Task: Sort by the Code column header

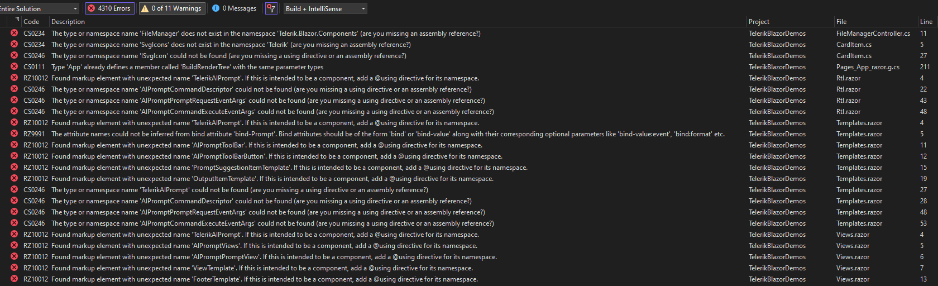Action: pyautogui.click(x=31, y=22)
